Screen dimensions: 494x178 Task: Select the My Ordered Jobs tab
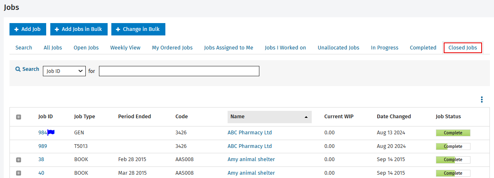pyautogui.click(x=172, y=48)
